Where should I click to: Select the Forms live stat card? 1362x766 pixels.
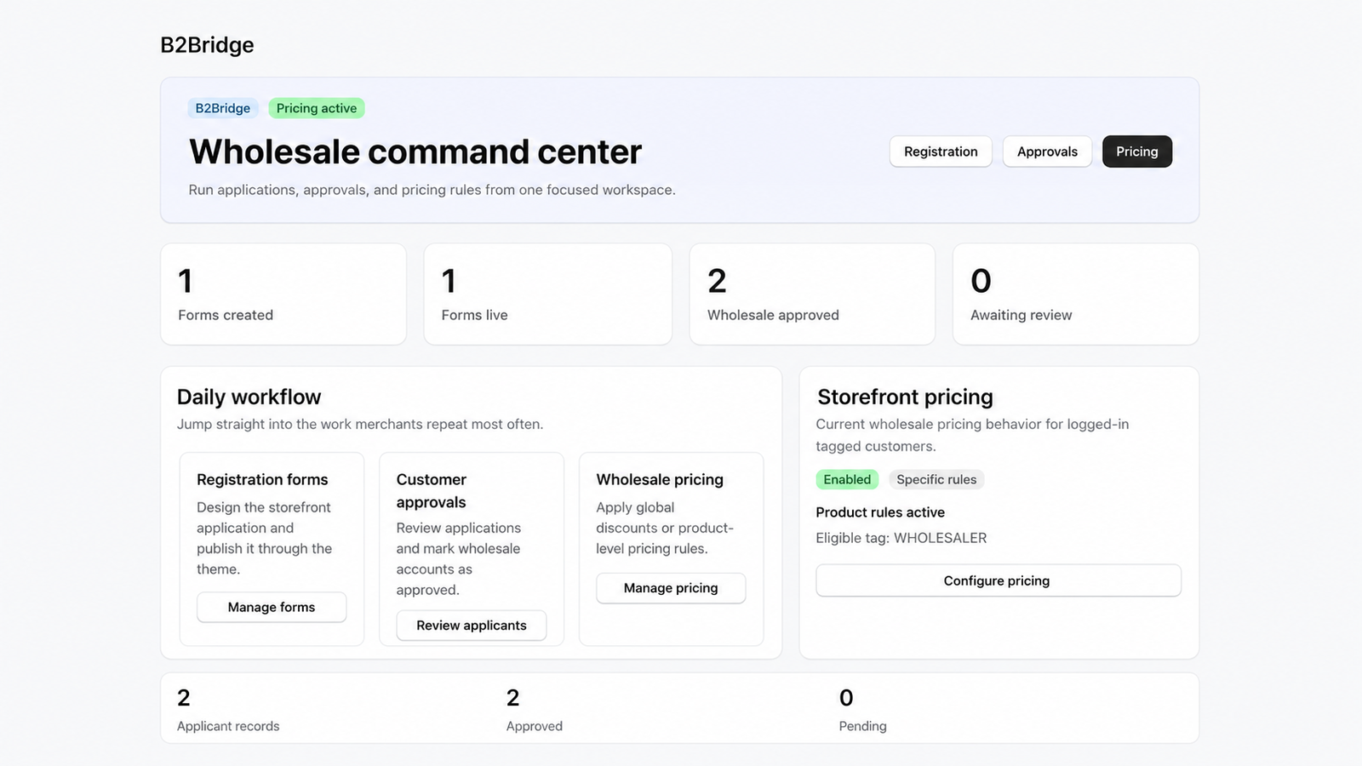547,294
